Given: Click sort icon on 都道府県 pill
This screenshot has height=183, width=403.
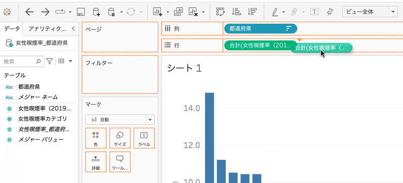Looking at the screenshot, I should pos(289,29).
